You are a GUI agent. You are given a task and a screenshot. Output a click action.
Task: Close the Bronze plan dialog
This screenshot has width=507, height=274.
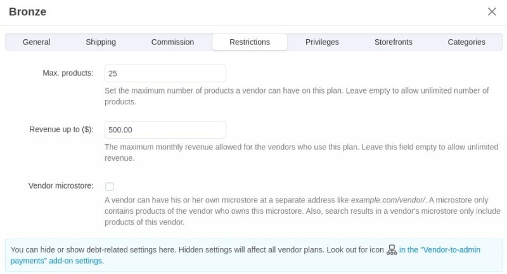coord(492,11)
